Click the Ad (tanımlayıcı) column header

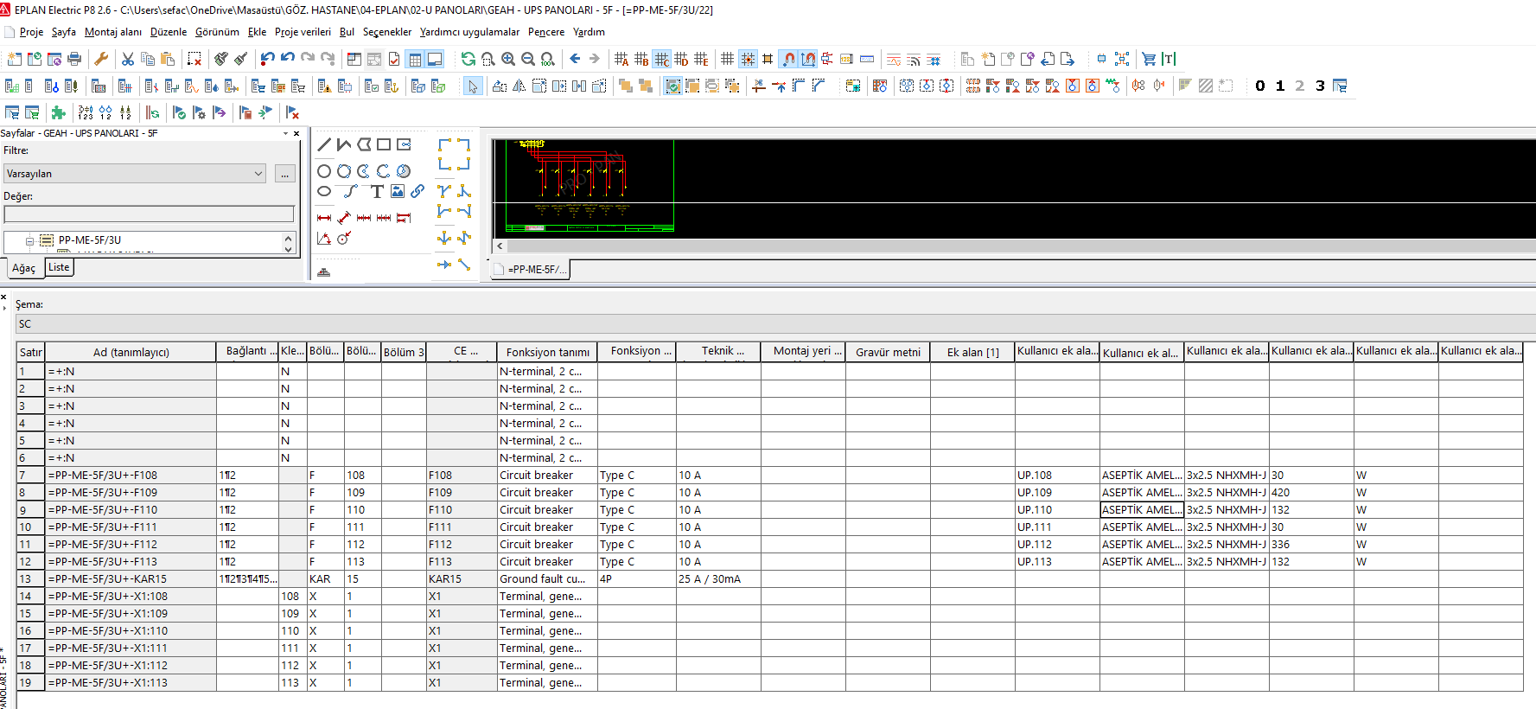[x=131, y=352]
